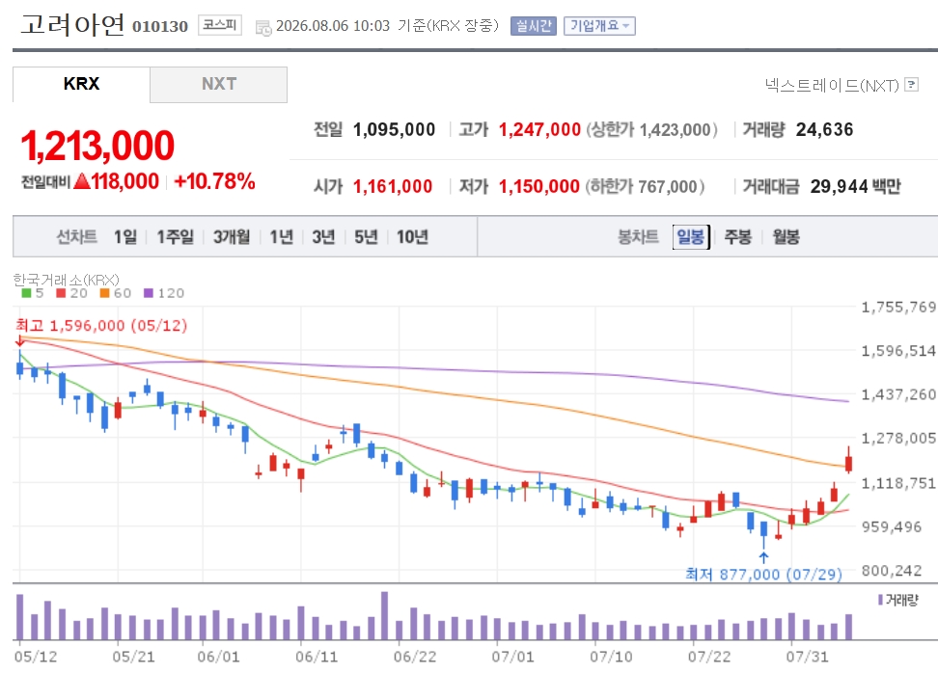Image resolution: width=938 pixels, height=673 pixels.
Task: Switch to the NXT tab
Action: [219, 84]
